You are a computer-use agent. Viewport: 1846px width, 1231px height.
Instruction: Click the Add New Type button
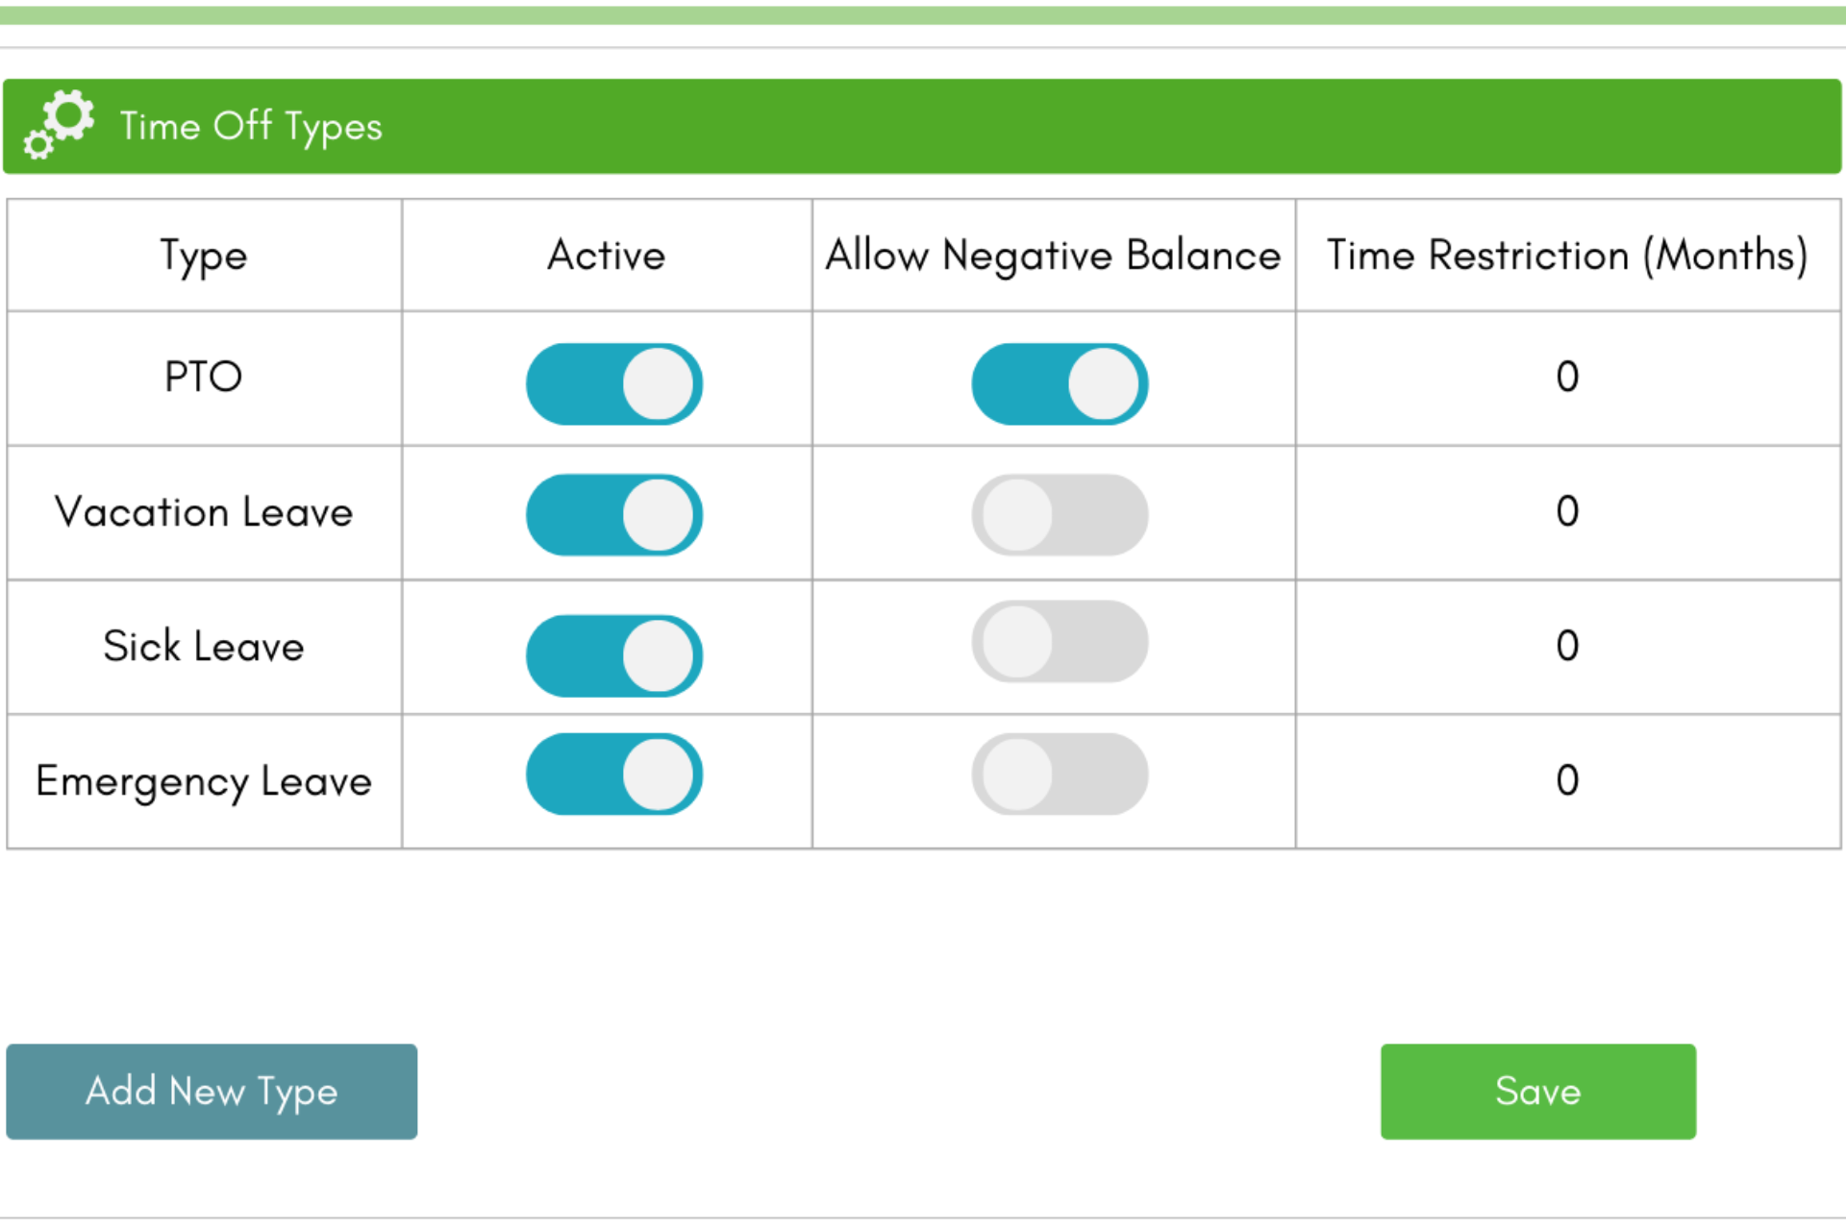pos(212,1092)
